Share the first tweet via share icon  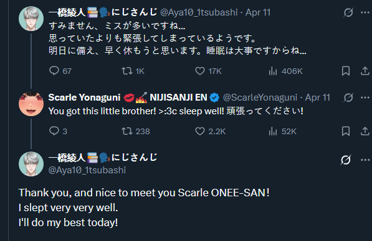click(x=365, y=71)
